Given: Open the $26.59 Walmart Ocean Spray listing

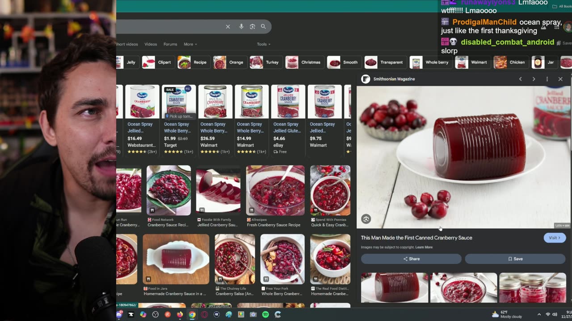Looking at the screenshot, I should click(x=215, y=119).
